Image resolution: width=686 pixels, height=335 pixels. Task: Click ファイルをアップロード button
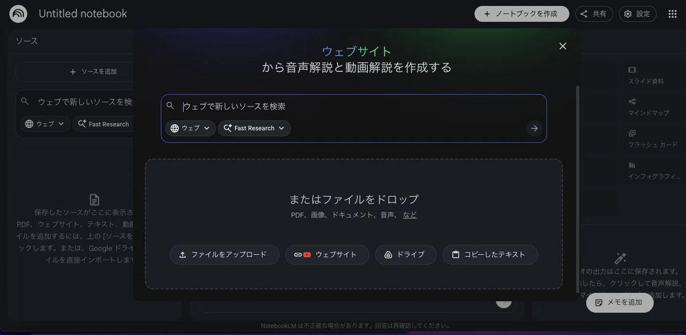tap(224, 255)
